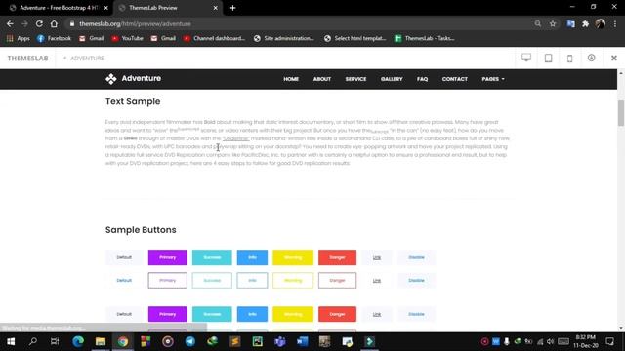The width and height of the screenshot is (625, 351).
Task: Go to FAQ in Adventure navbar
Action: (422, 79)
